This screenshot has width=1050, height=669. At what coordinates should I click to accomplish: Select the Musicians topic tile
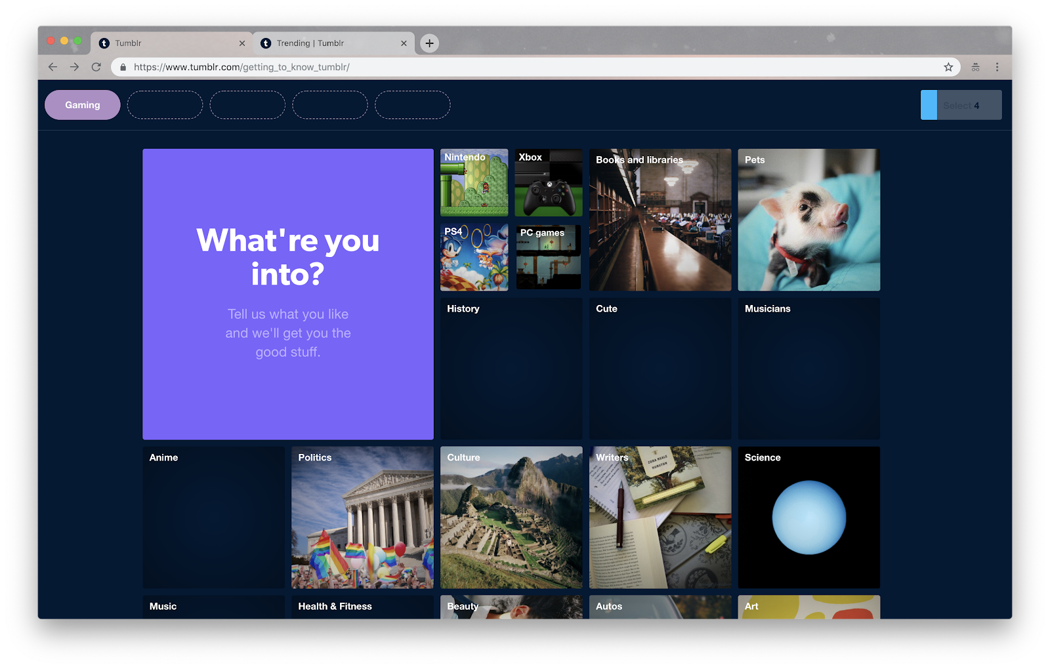(809, 369)
